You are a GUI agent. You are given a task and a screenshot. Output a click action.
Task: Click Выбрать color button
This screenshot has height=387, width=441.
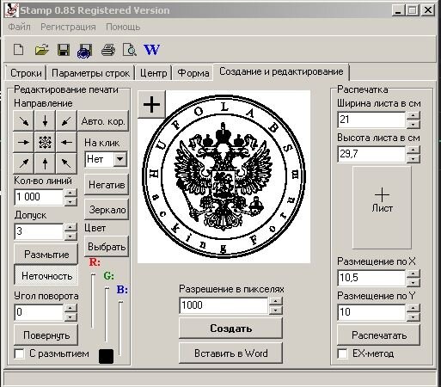point(107,247)
